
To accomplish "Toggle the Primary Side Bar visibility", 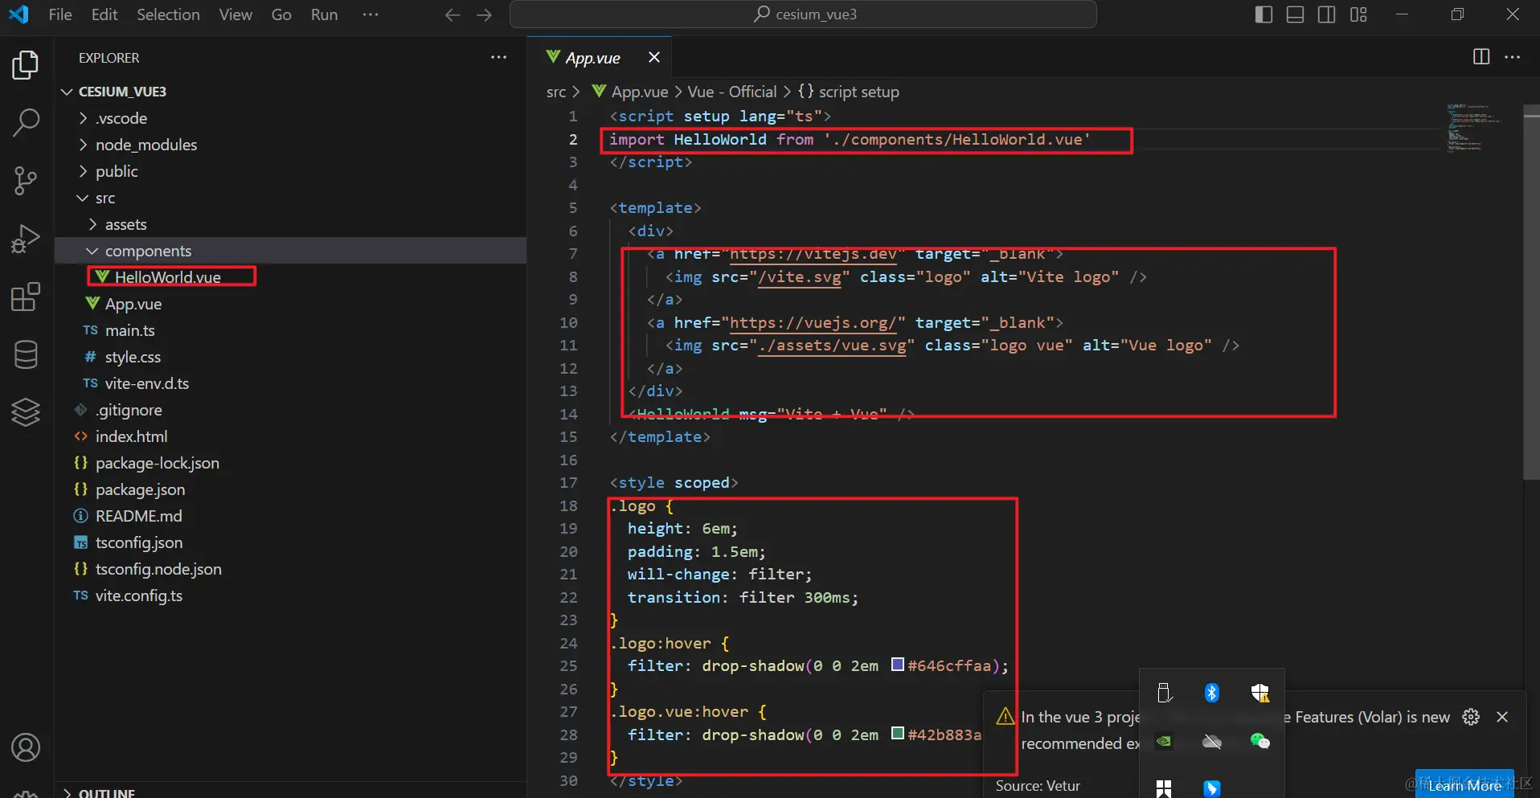I will pos(1264,14).
